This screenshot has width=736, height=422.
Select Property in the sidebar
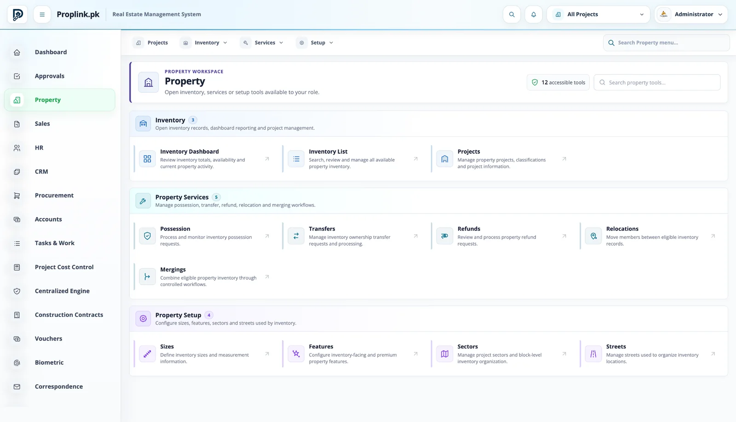pos(60,100)
